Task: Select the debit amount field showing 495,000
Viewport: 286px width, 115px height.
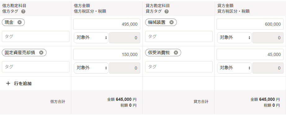Action: point(107,24)
